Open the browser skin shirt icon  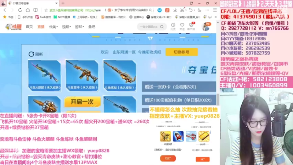(191, 3)
